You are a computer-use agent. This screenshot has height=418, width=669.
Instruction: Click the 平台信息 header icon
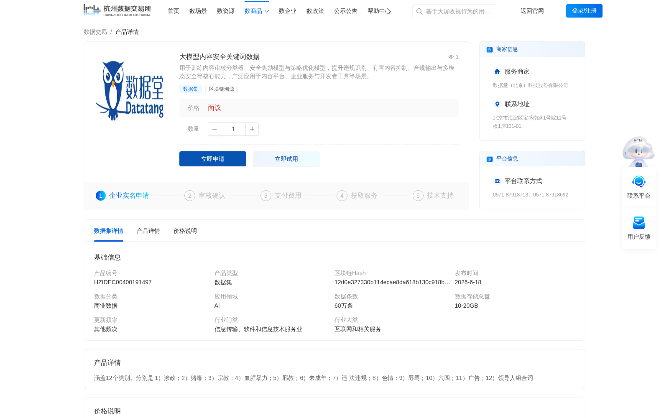coord(490,159)
